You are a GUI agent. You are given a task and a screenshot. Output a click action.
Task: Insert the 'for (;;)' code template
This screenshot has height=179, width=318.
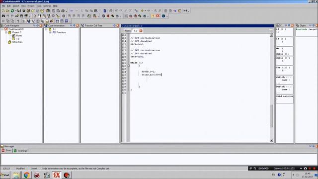point(284,71)
